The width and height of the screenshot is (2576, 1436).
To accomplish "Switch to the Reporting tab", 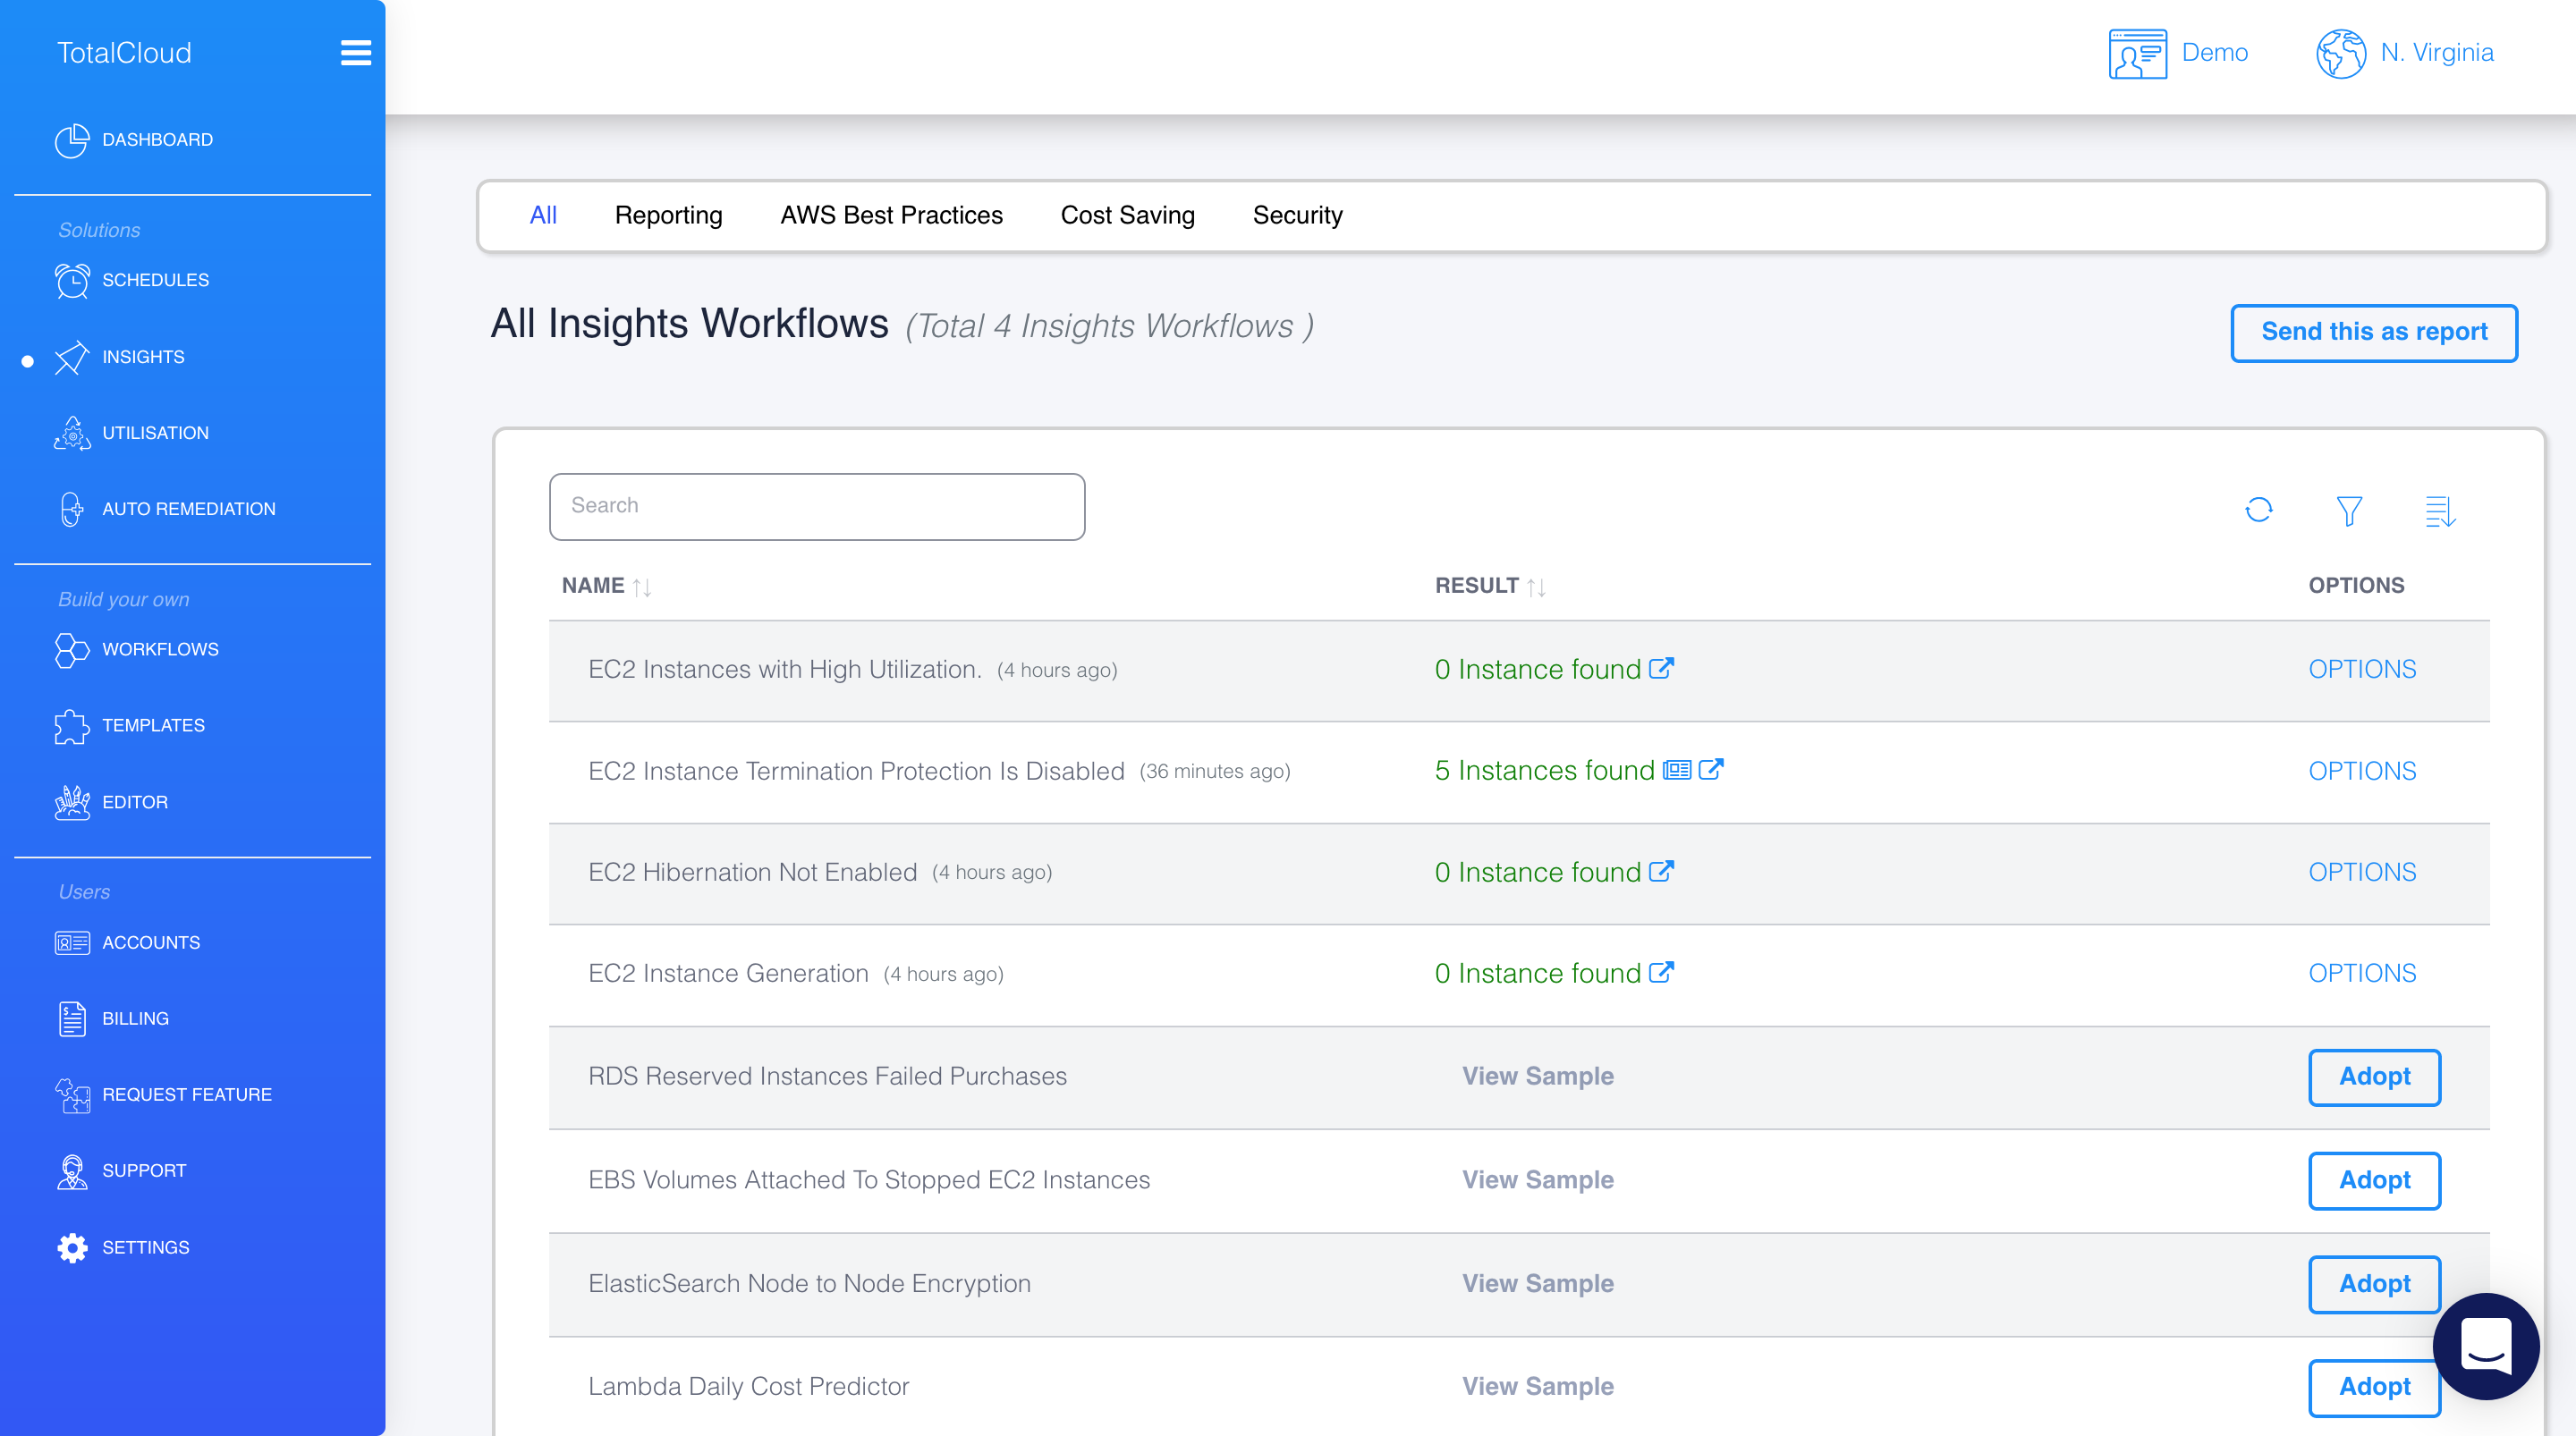I will (x=668, y=215).
